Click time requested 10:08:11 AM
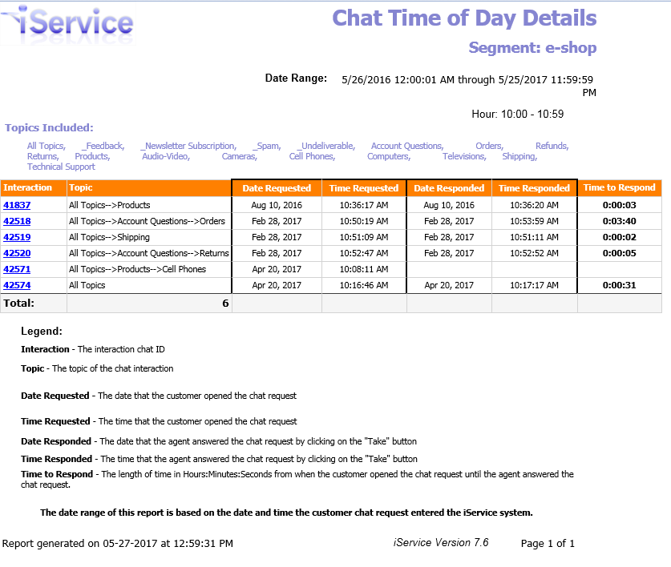671x567 pixels. coord(364,269)
